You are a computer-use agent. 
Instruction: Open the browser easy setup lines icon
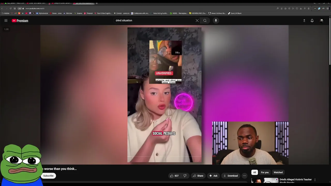305,8
